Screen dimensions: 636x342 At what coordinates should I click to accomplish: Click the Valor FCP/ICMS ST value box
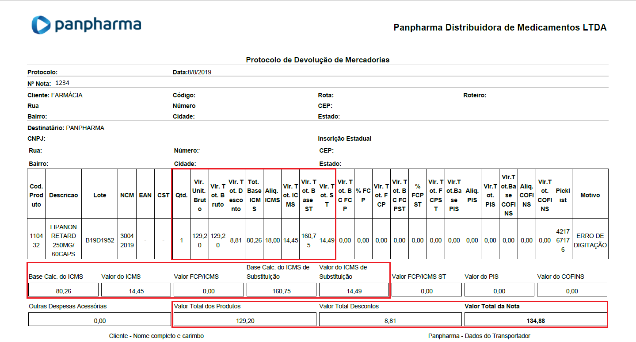(427, 291)
